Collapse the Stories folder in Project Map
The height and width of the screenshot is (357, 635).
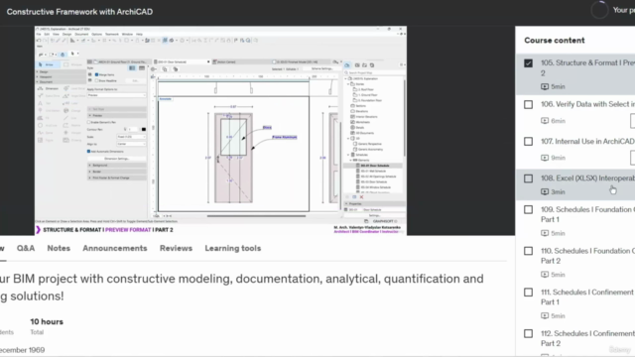coord(348,84)
